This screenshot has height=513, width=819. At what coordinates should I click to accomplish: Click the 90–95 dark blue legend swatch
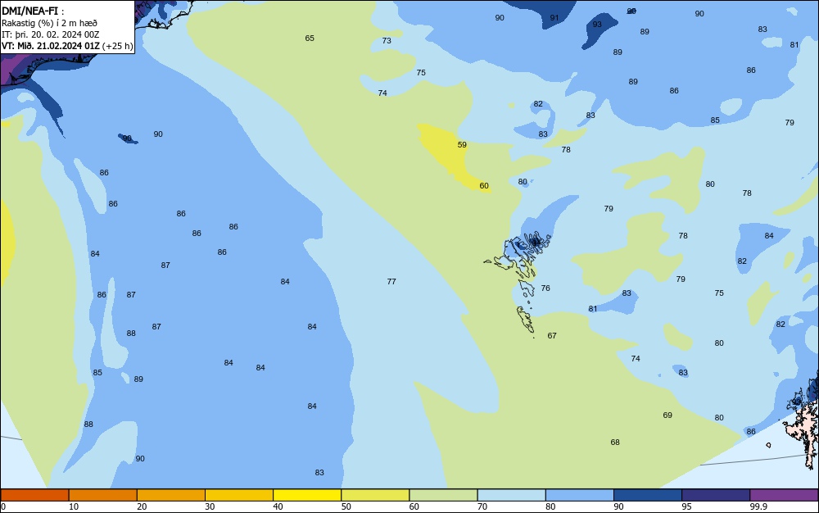point(648,495)
